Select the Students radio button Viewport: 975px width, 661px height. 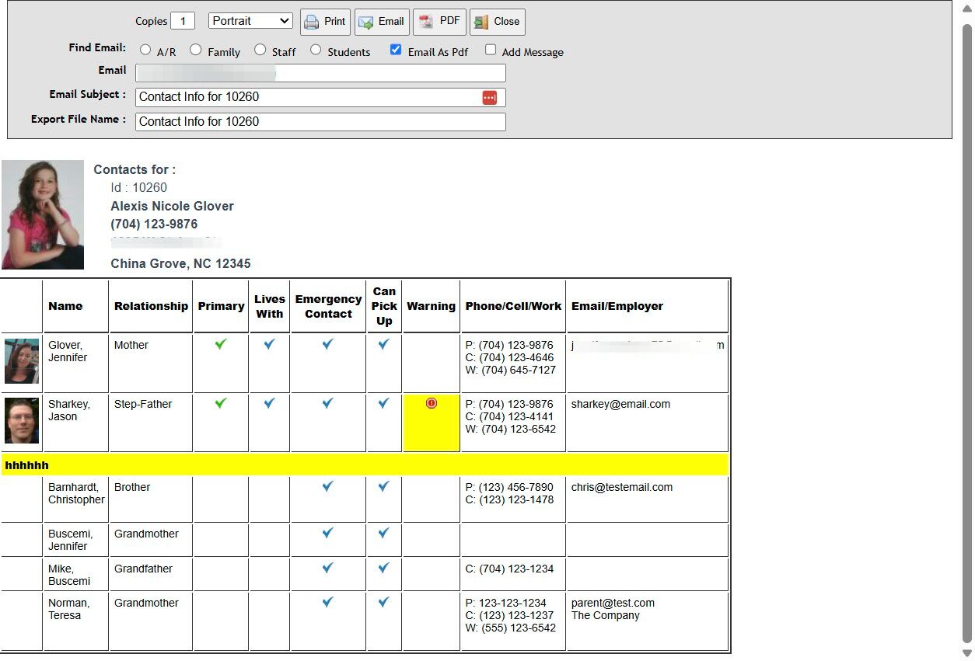coord(316,50)
